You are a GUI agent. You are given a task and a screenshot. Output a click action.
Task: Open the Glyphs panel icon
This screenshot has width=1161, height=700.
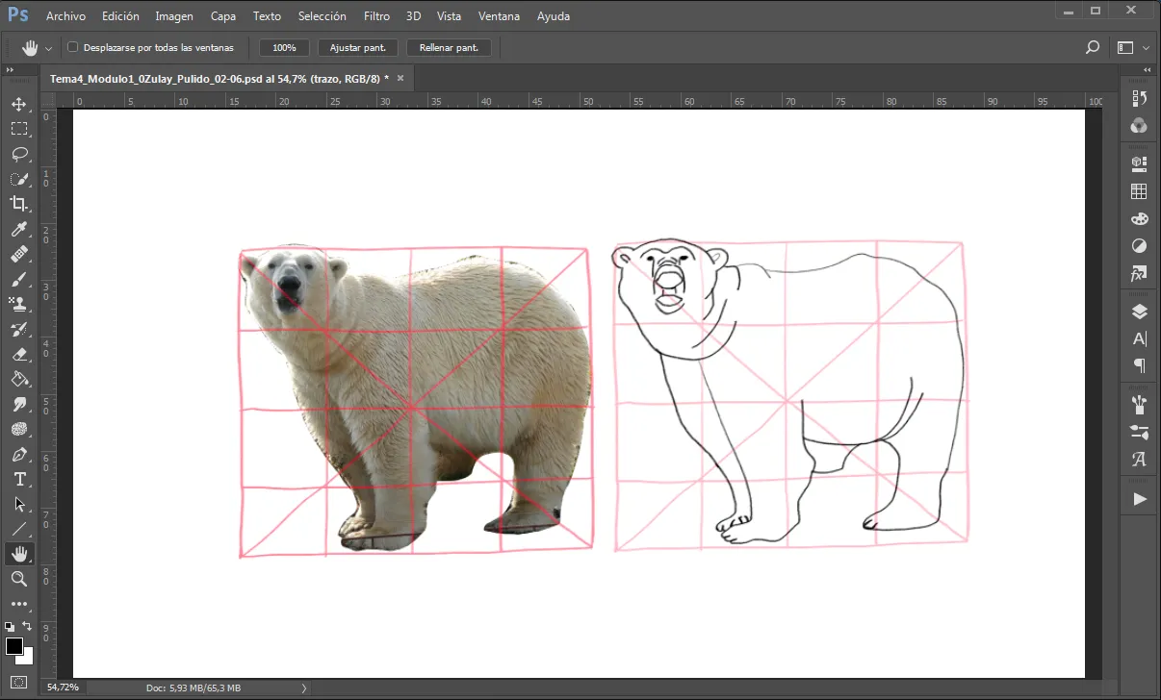(1140, 459)
